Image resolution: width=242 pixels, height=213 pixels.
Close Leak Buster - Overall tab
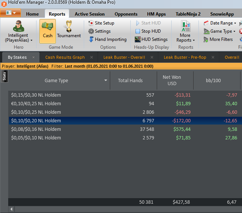(x=152, y=57)
